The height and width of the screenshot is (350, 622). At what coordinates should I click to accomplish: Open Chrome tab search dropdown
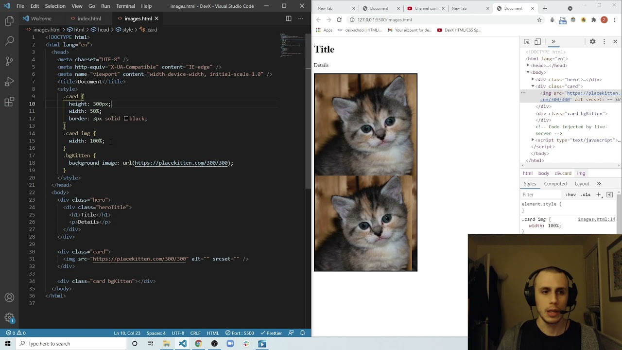coord(570,8)
